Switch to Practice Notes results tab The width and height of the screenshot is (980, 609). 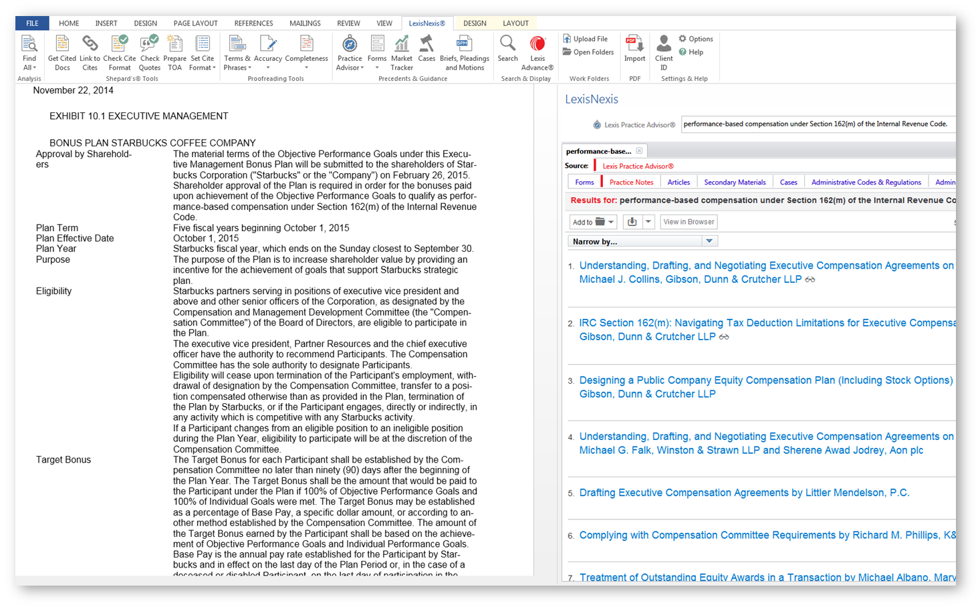coord(631,182)
